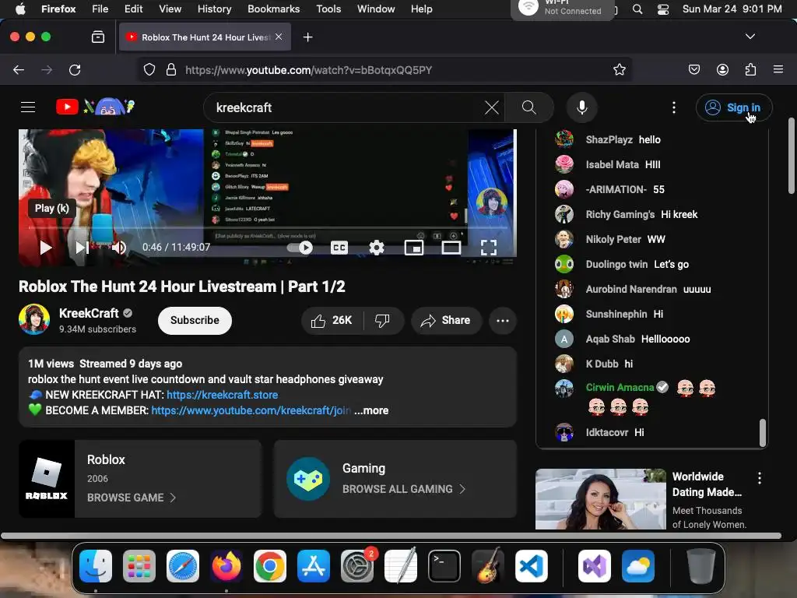Click Firefox back arrow

coord(19,69)
